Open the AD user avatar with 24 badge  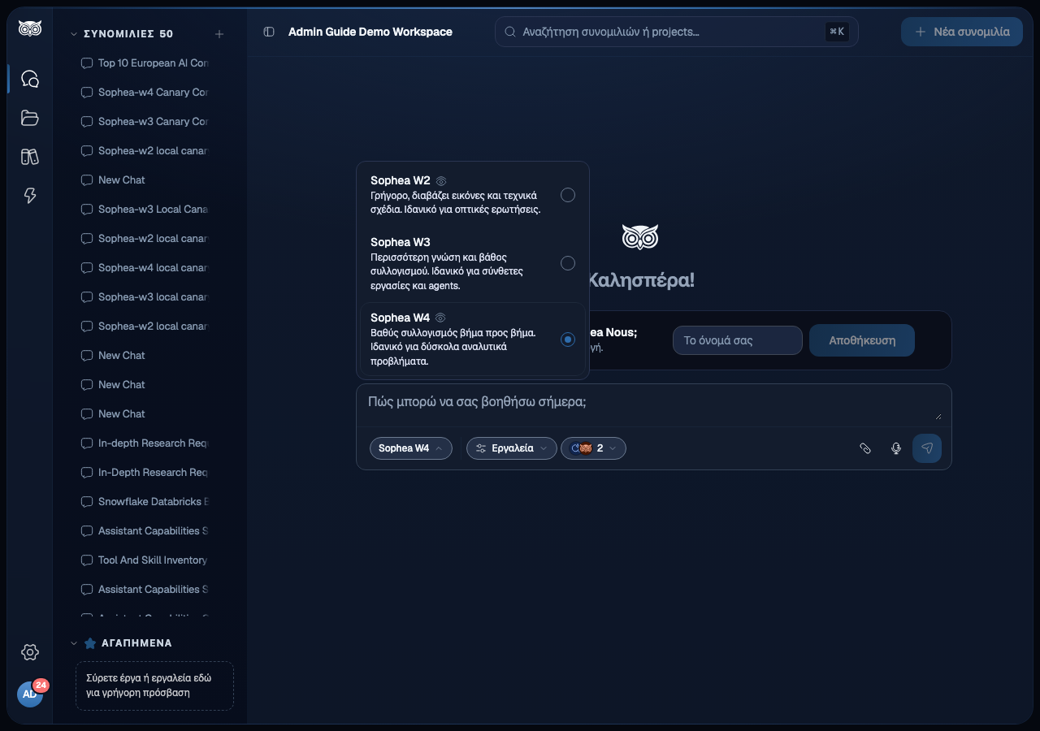30,694
